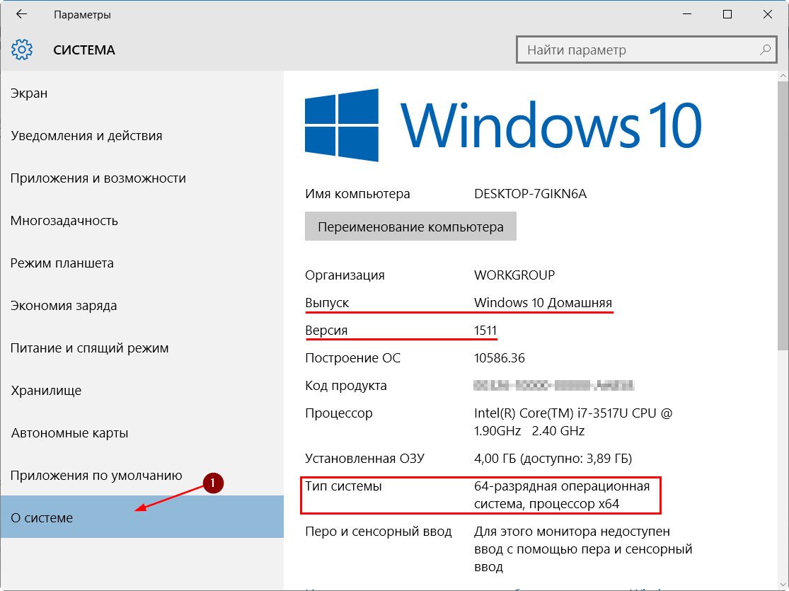Screen dimensions: 789x591
Task: Click the 'Перо и сенсорный ввод' label
Action: [379, 532]
